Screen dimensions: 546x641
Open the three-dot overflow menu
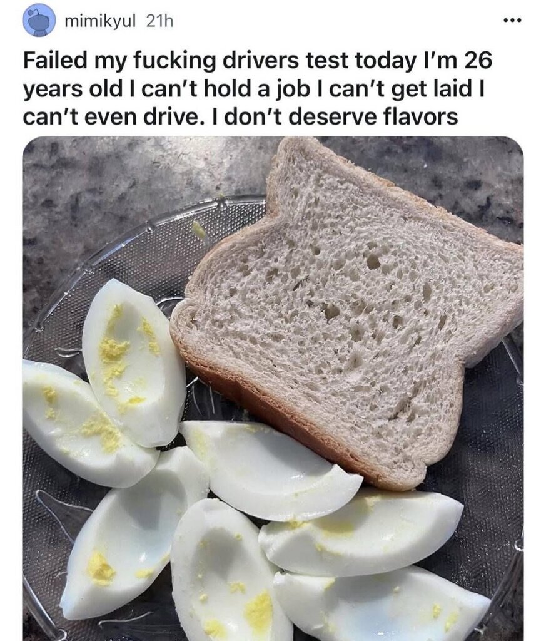pos(512,20)
